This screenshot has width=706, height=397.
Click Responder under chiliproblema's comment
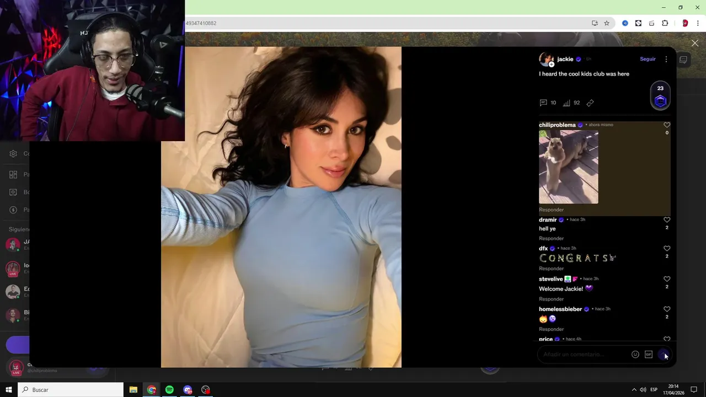[551, 210]
